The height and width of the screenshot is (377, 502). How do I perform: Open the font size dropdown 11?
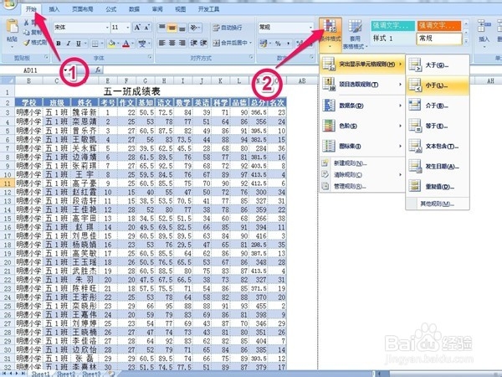tap(127, 28)
